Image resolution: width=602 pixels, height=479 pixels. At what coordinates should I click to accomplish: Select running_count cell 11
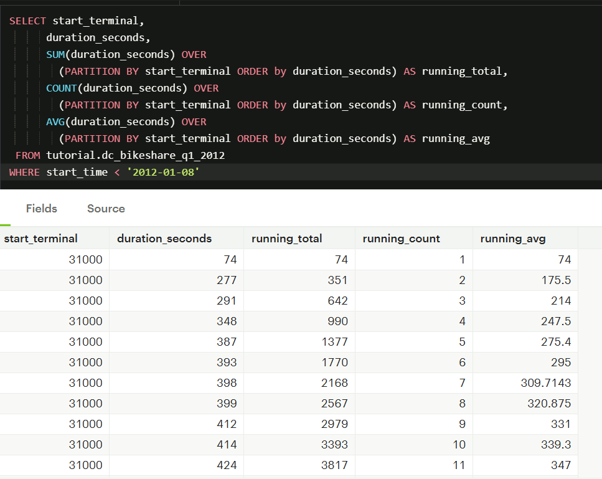[x=414, y=465]
